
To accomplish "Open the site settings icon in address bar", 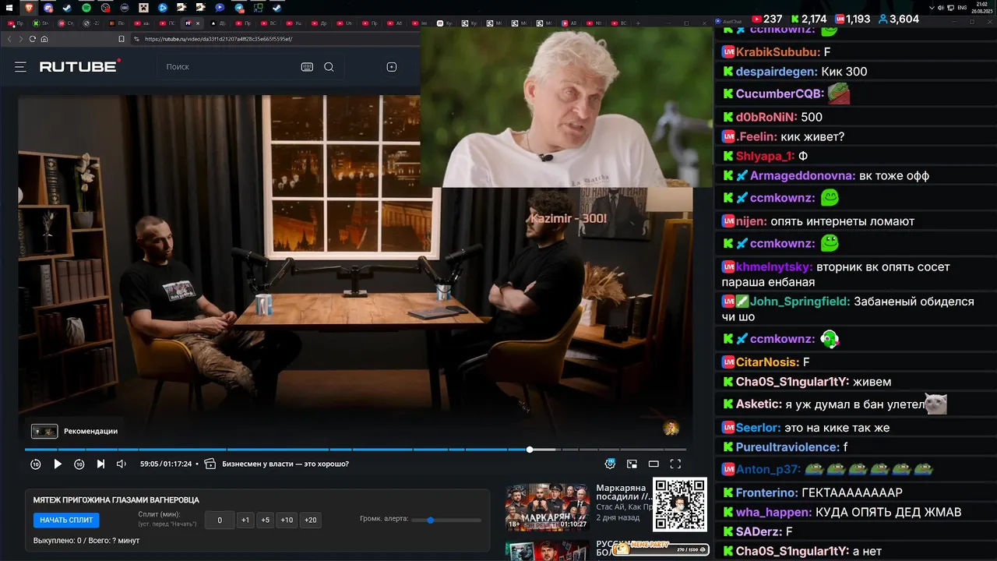I will [x=136, y=39].
